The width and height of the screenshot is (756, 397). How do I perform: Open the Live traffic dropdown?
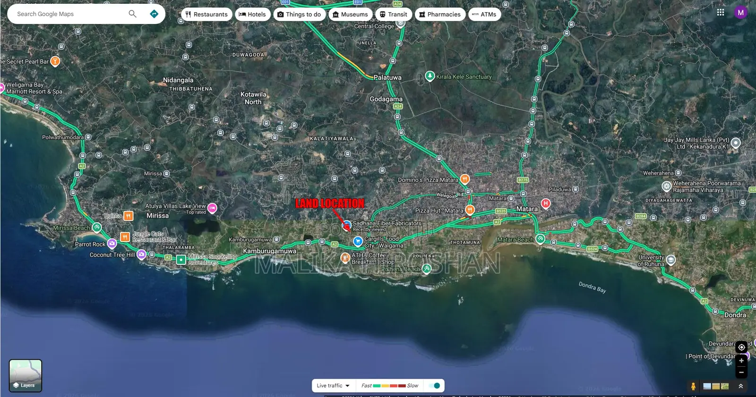[x=333, y=386]
